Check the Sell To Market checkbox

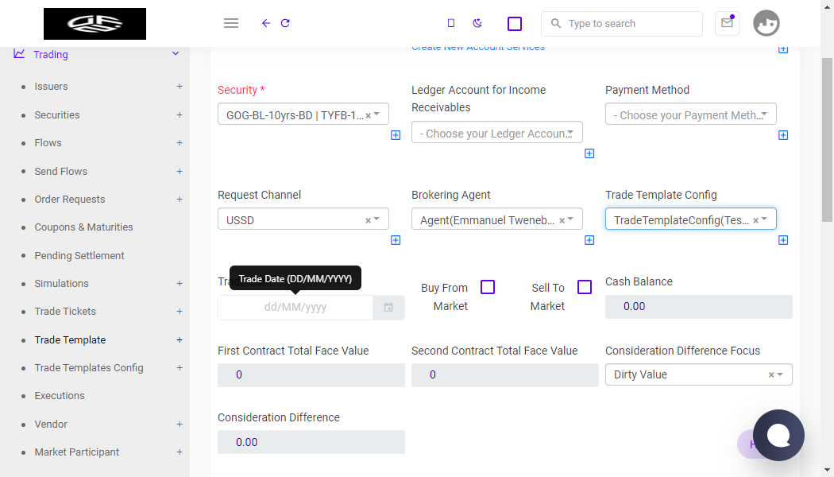585,287
